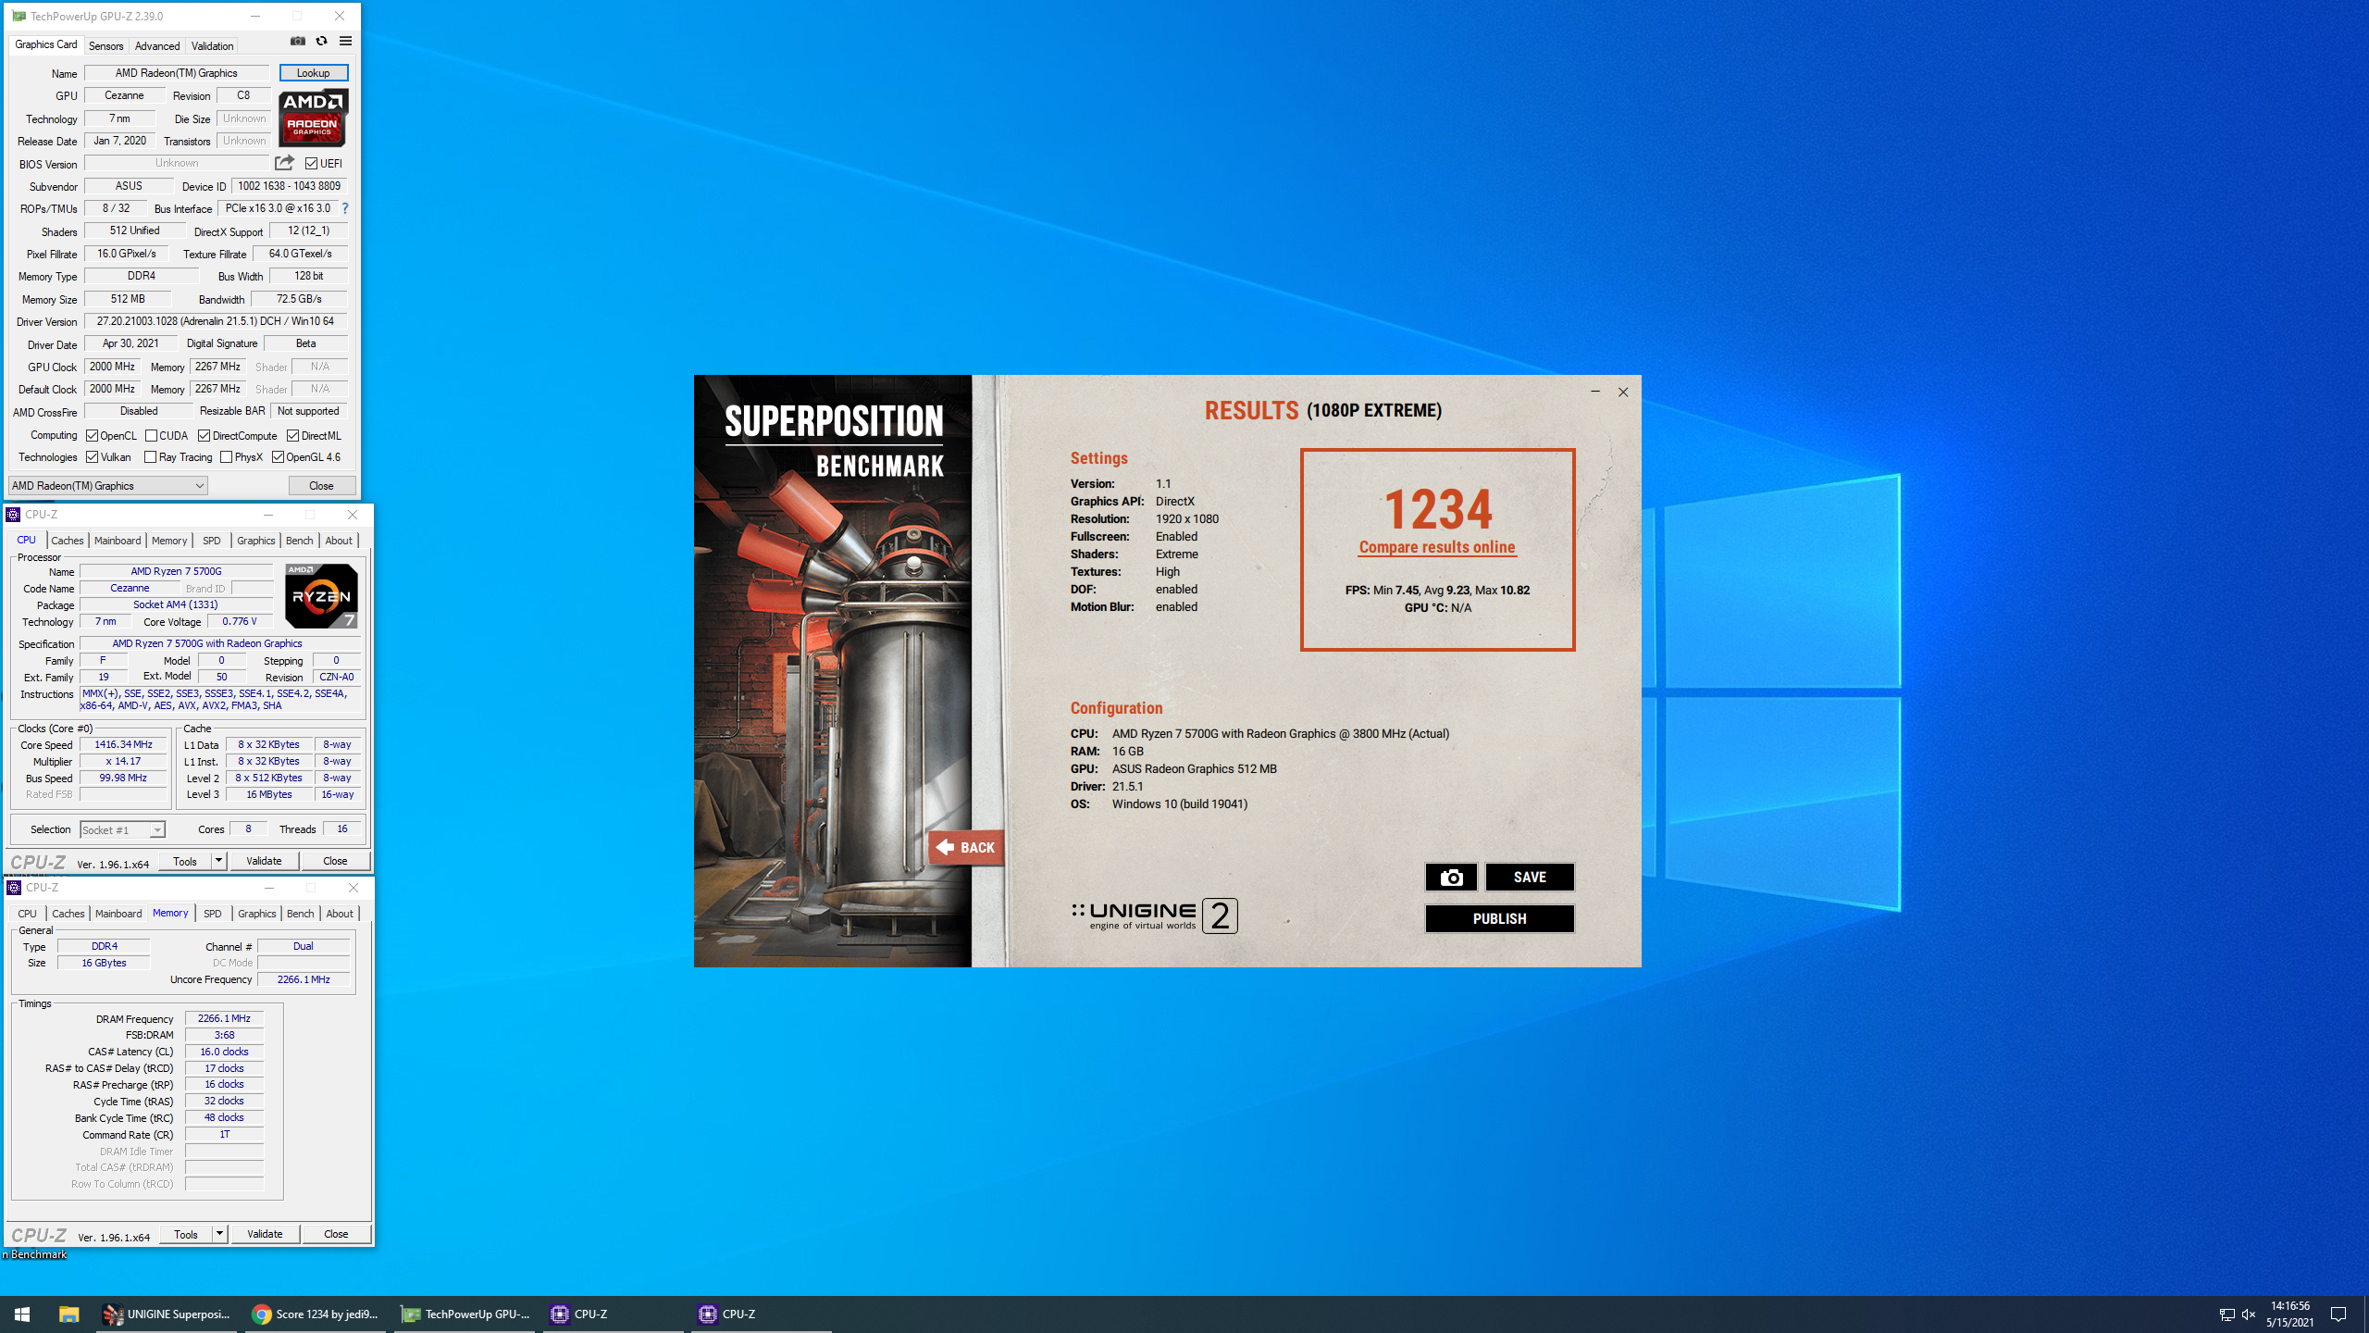Viewport: 2369px width, 1333px height.
Task: Click the Ryzen 7 processor logo
Action: [321, 596]
